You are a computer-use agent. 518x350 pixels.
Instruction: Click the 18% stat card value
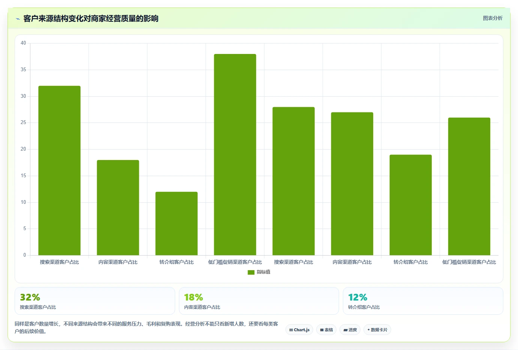(194, 297)
